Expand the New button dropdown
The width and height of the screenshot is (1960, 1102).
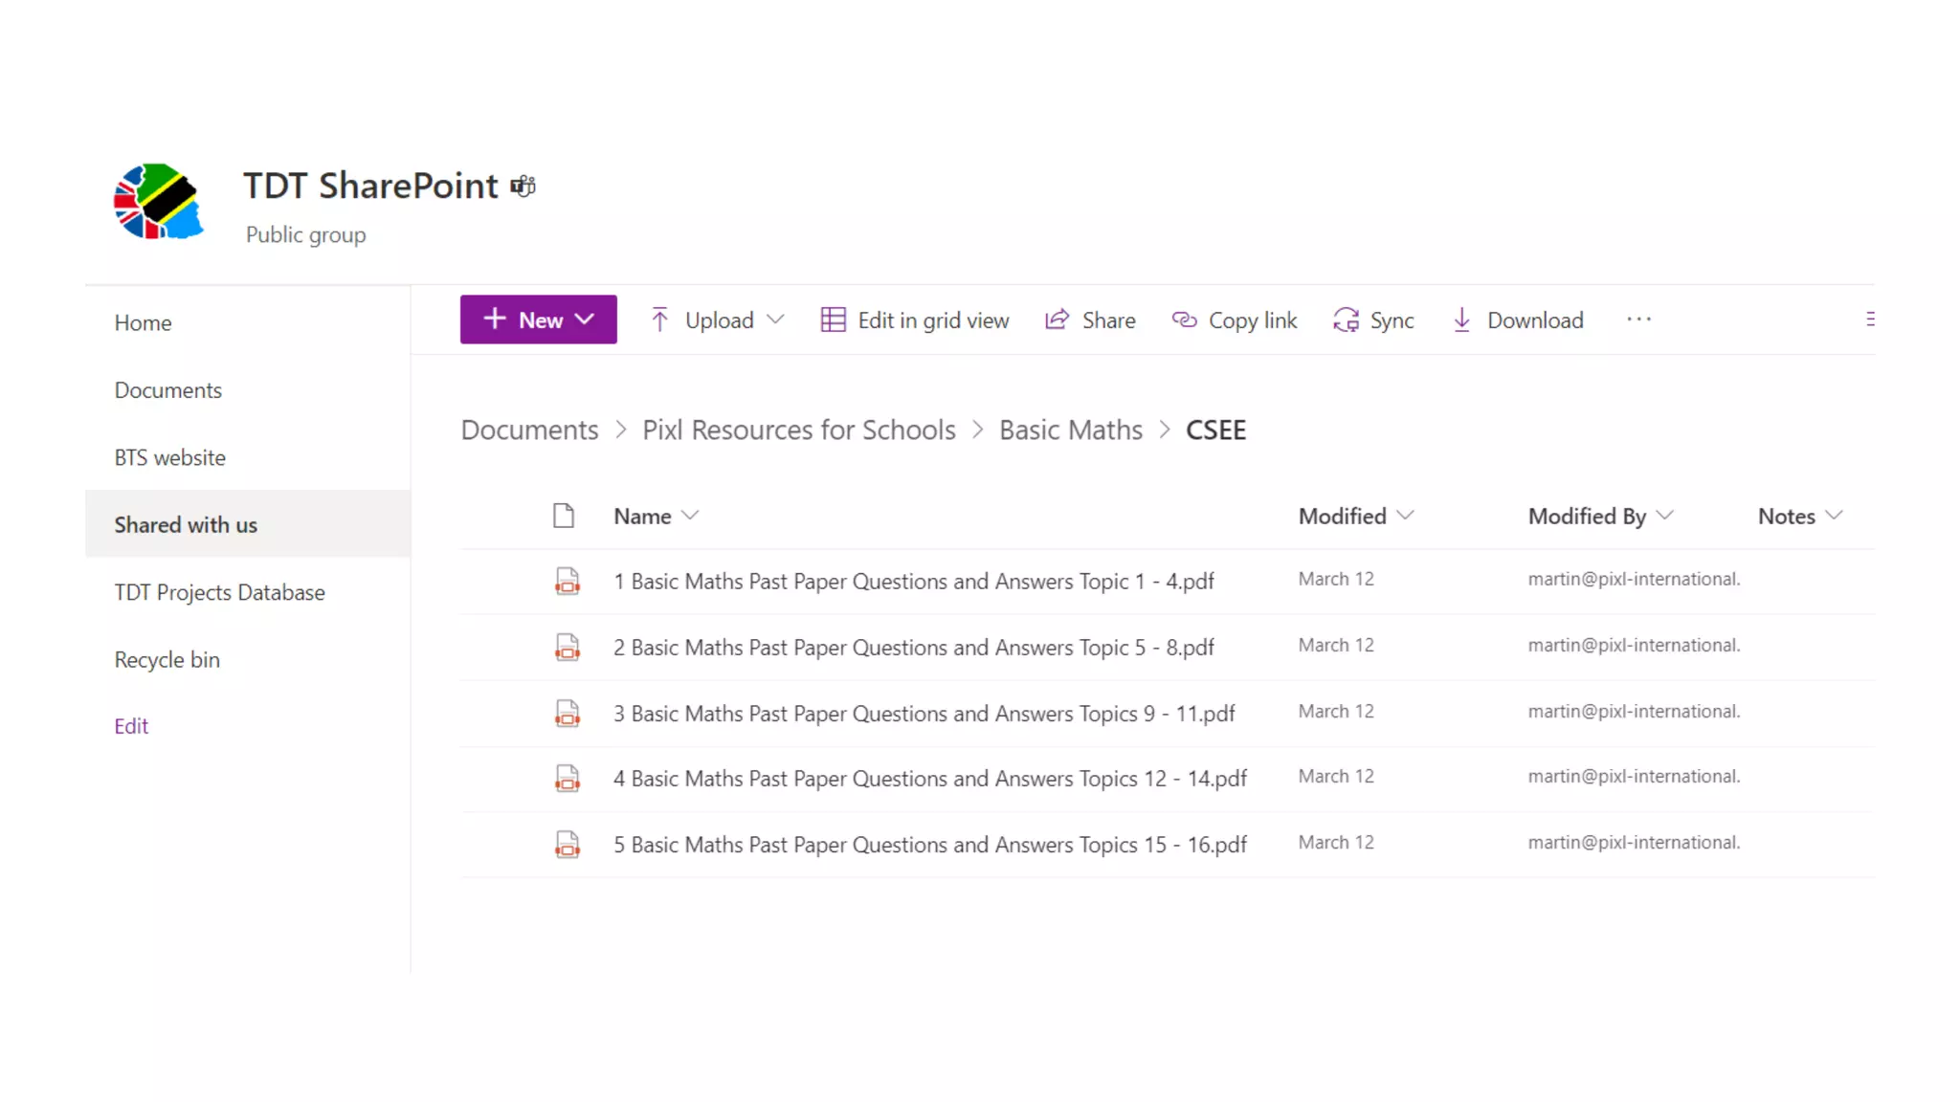pos(585,320)
